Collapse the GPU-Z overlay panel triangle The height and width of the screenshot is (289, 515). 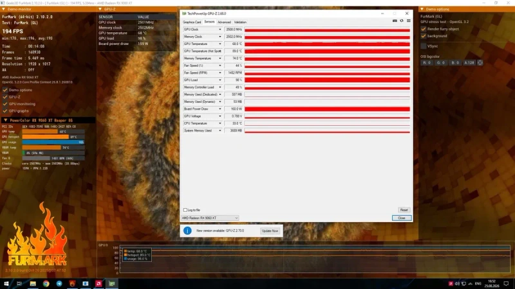100,9
